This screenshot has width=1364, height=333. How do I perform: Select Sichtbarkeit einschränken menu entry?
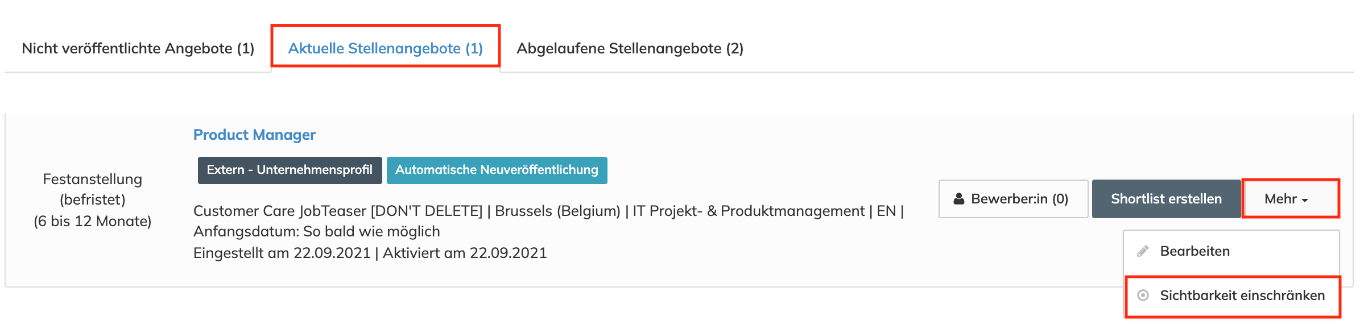1242,295
